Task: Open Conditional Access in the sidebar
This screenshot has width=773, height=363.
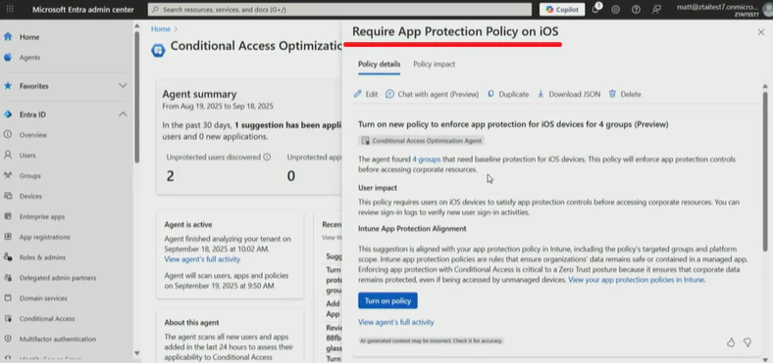Action: 47,319
